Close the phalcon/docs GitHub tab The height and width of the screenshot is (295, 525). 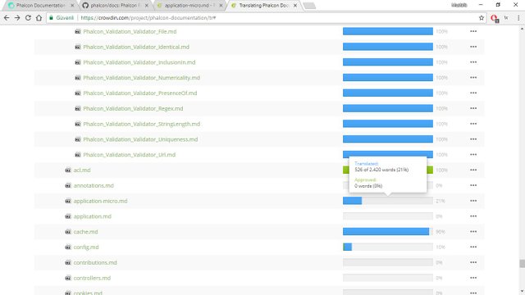(146, 6)
